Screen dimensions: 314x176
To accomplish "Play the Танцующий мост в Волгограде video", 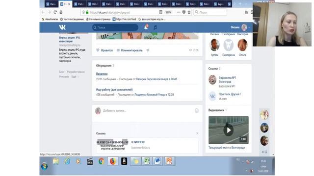I will point(229,130).
